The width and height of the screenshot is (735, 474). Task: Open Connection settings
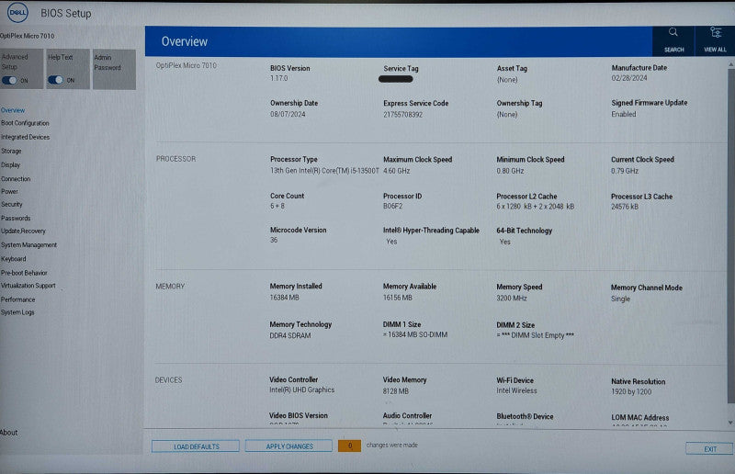coord(16,178)
